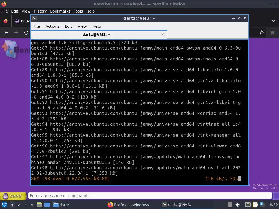Reload the Firefox page
The width and height of the screenshot is (279, 209).
pos(26,33)
